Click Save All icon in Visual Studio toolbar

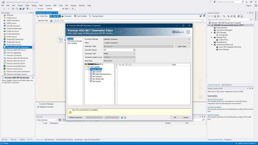[x=23, y=9]
